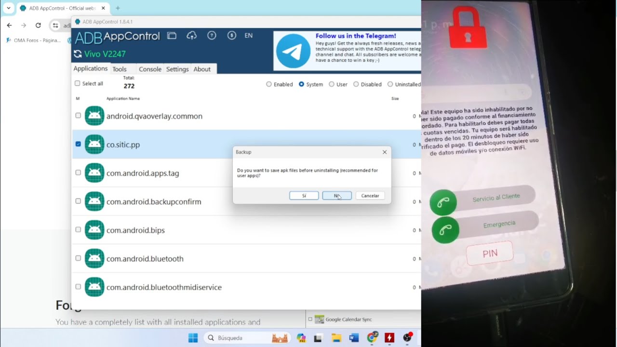Click the taskbar Búsqueda search box
This screenshot has width=617, height=347.
(247, 338)
